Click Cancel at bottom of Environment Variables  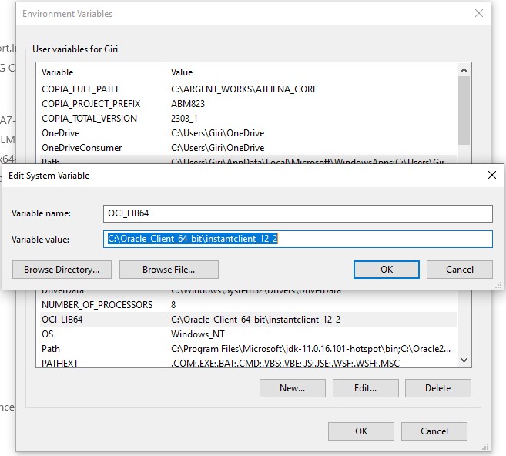coord(434,431)
